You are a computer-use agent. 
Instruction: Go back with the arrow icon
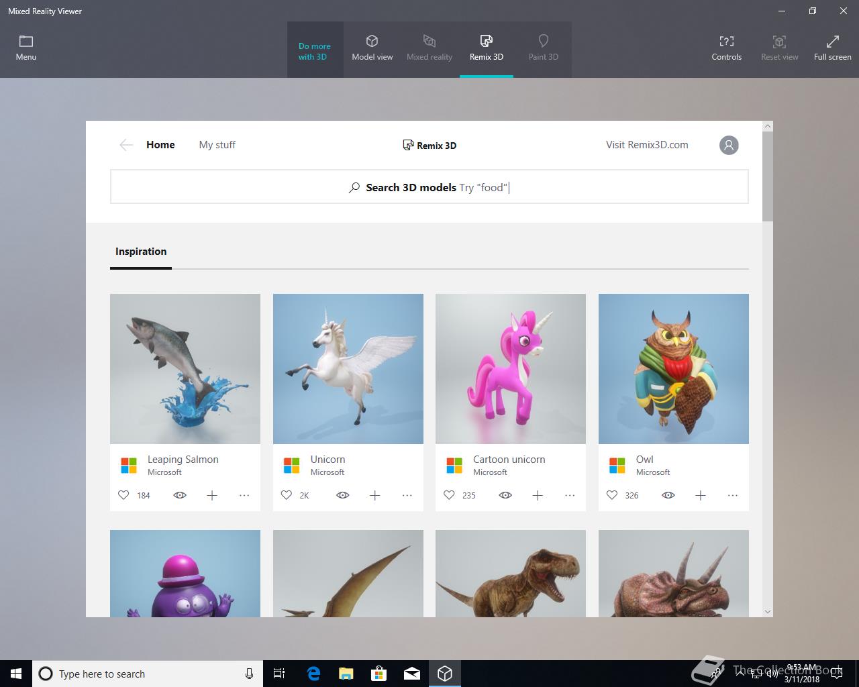(126, 145)
